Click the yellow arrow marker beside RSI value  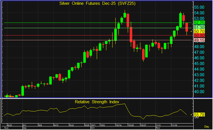pyautogui.click(x=191, y=115)
